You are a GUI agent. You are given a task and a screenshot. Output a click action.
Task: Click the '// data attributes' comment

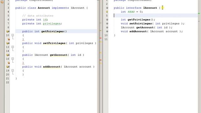38,16
